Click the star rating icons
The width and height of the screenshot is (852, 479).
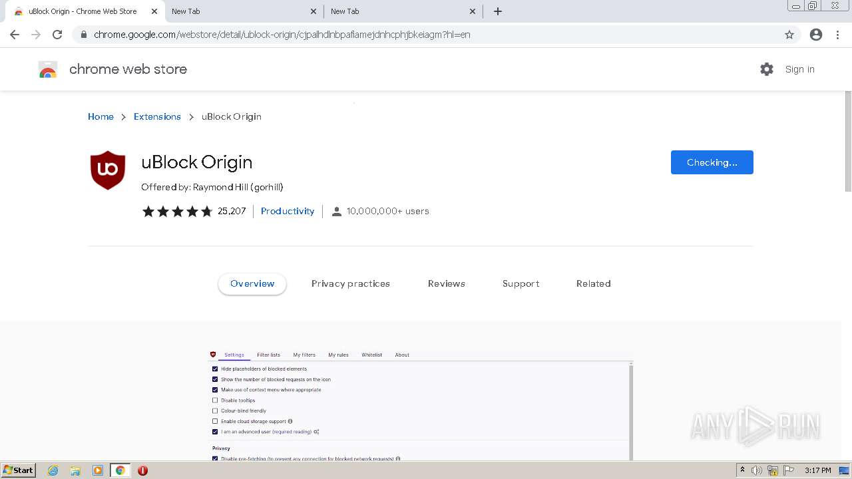click(x=177, y=212)
